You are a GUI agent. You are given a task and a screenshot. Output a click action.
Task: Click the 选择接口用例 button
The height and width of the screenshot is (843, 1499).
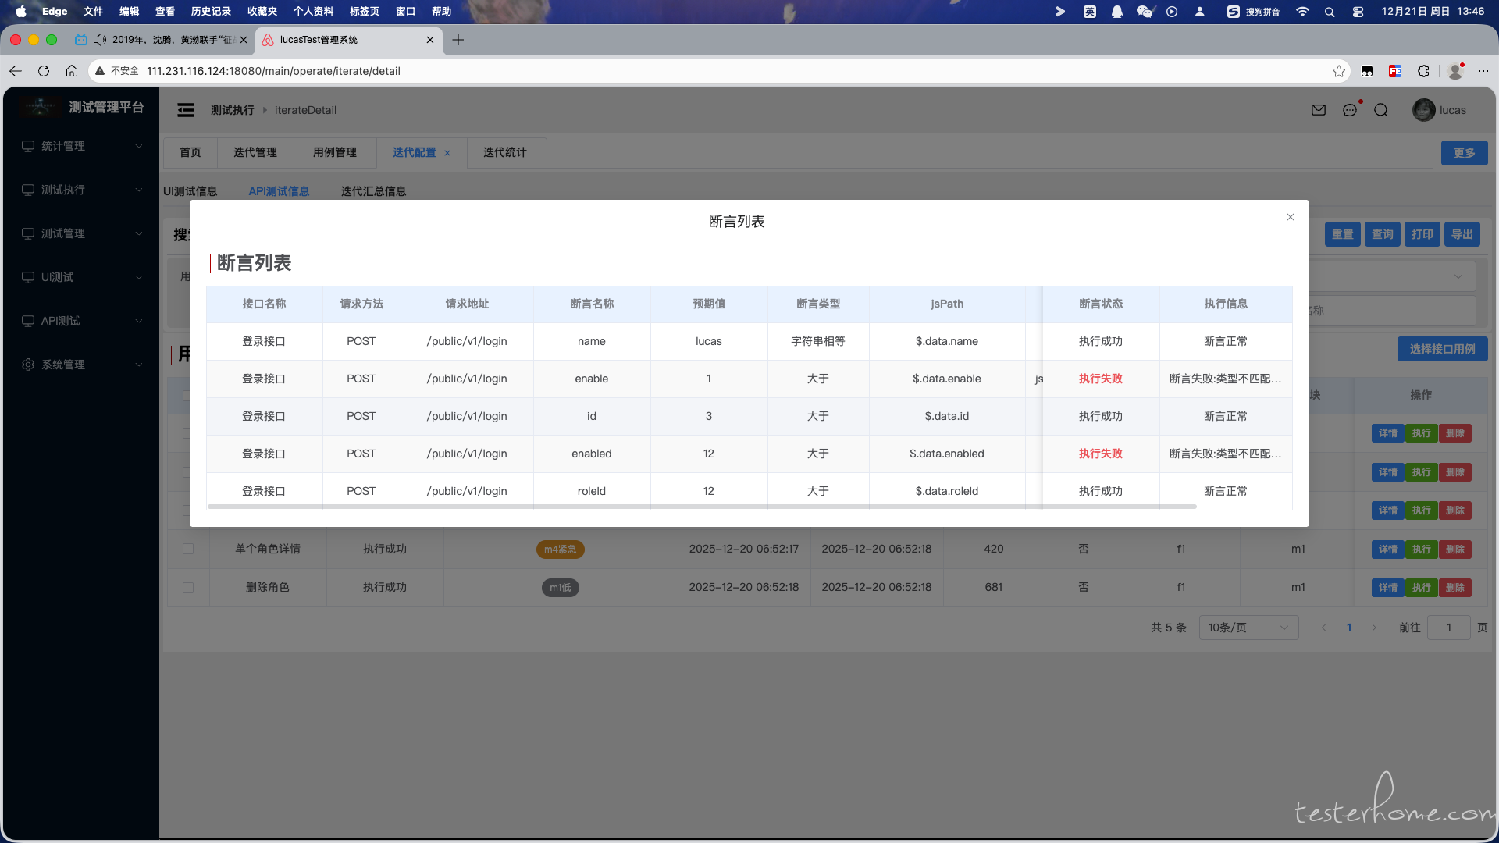tap(1442, 349)
